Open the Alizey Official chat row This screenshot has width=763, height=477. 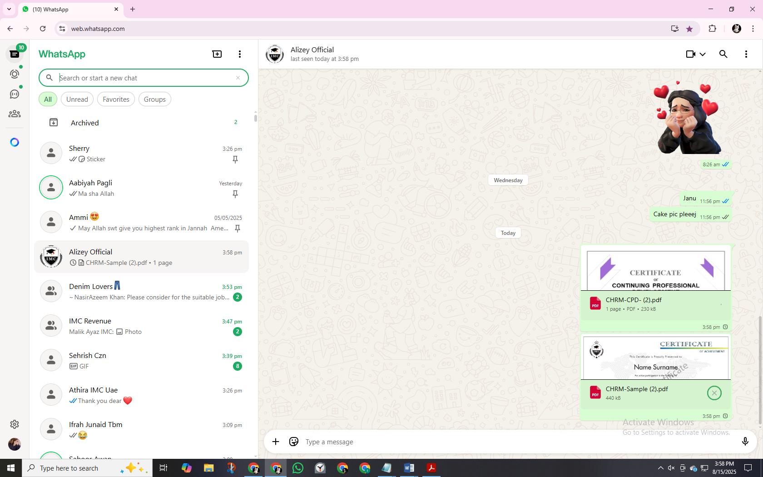[141, 257]
